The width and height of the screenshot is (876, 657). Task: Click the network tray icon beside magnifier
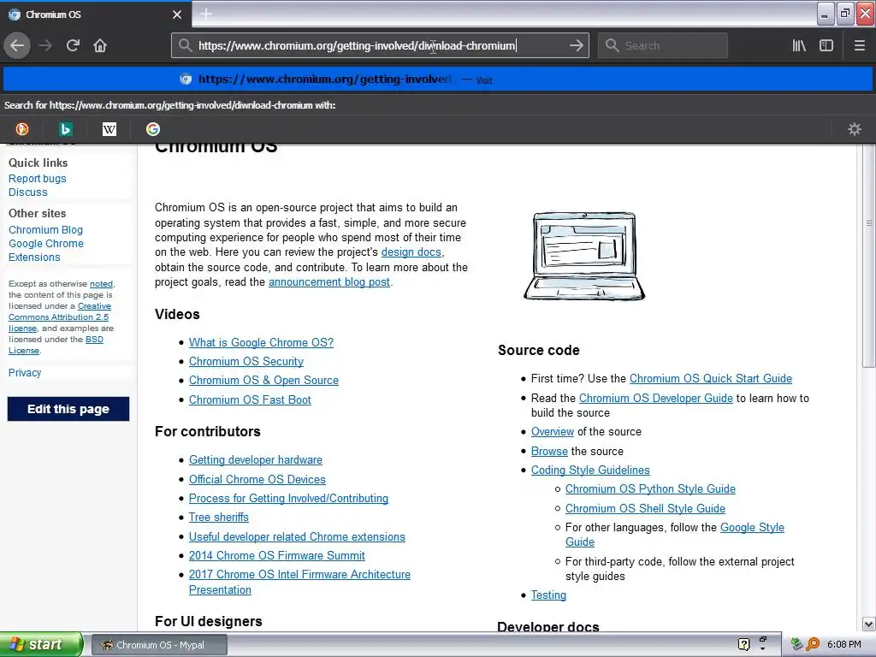pyautogui.click(x=796, y=645)
